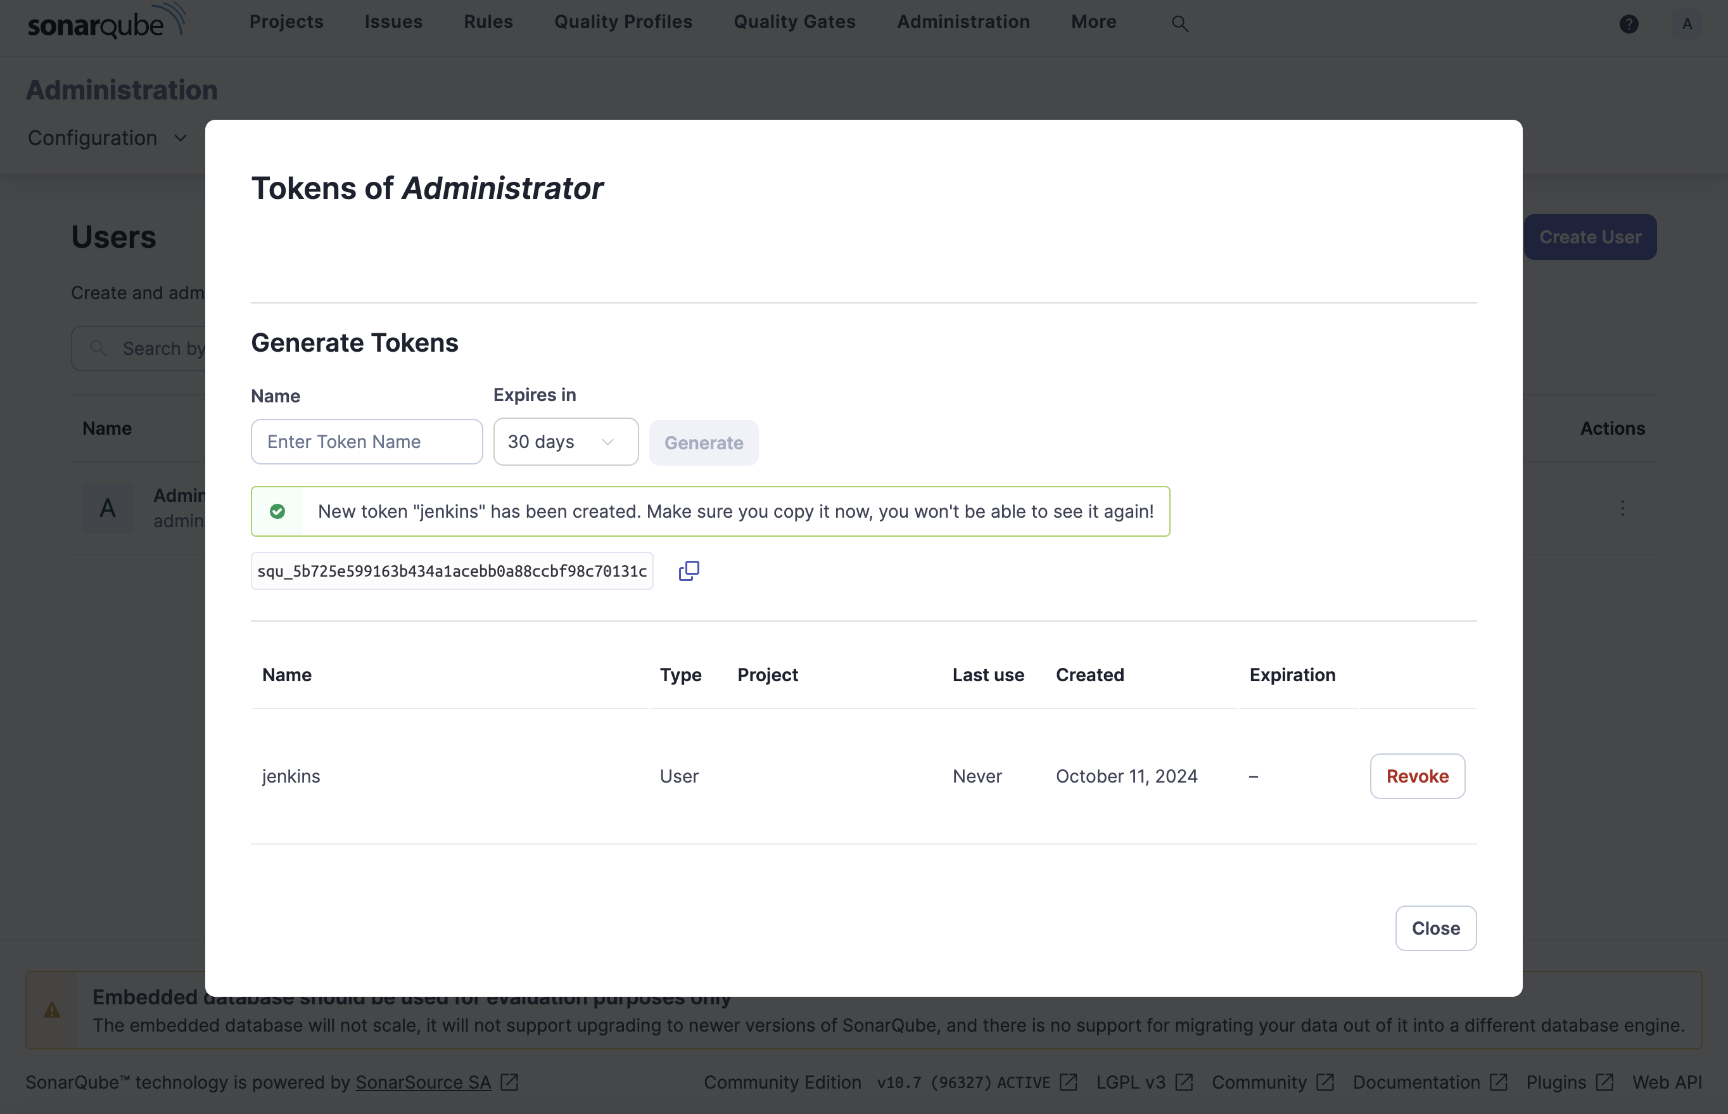Click the Community Edition footer text
Screen dimensions: 1728x1114
pos(782,1082)
